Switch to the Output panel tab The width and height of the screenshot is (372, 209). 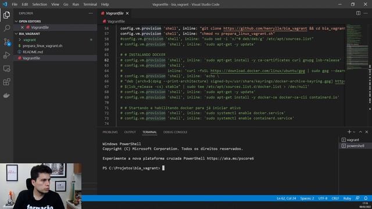130,132
